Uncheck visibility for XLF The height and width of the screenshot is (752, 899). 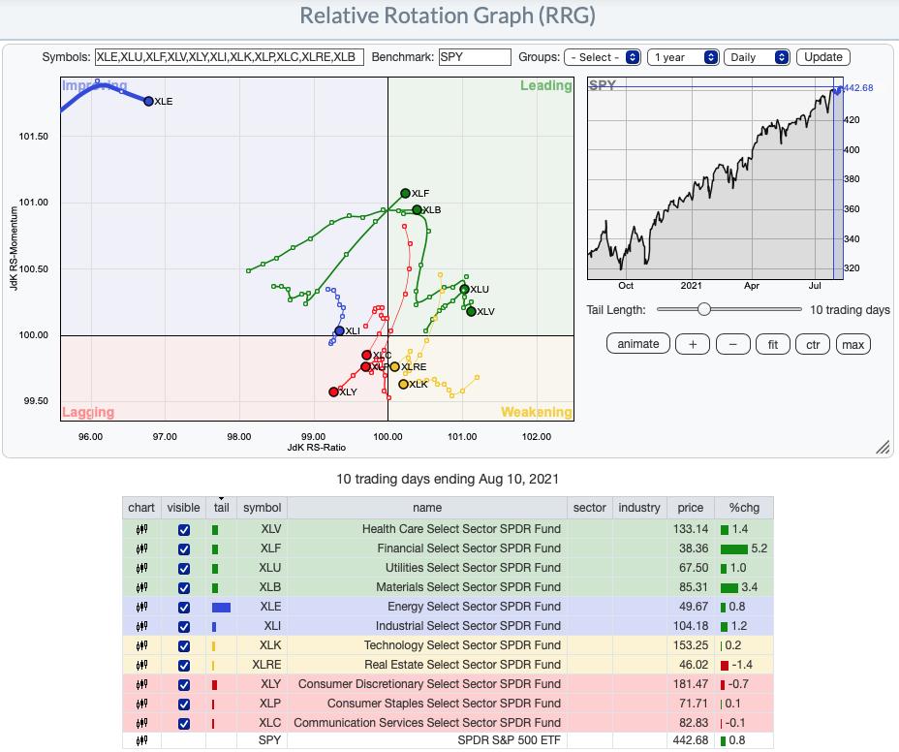183,549
